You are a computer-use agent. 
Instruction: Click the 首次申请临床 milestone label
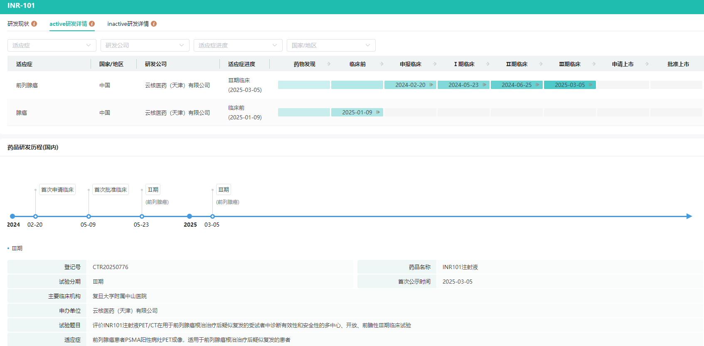57,190
